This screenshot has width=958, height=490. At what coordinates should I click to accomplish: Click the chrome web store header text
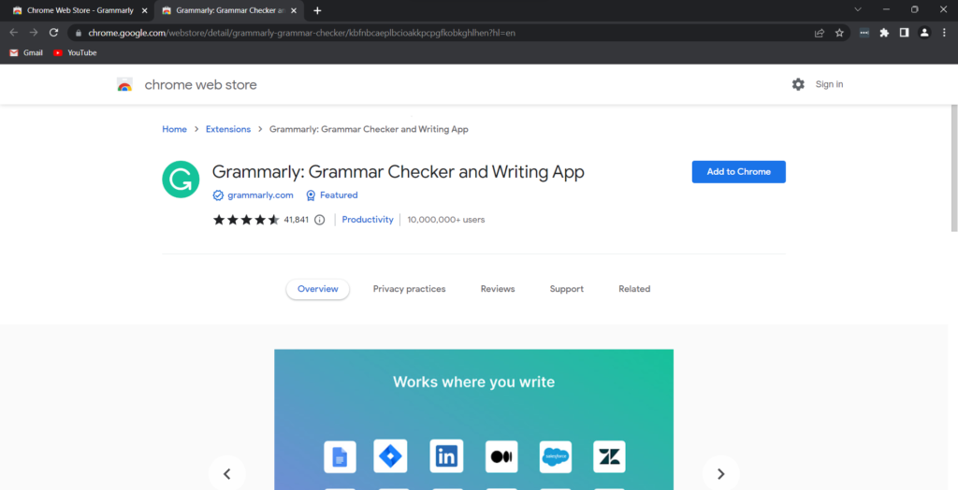point(200,85)
